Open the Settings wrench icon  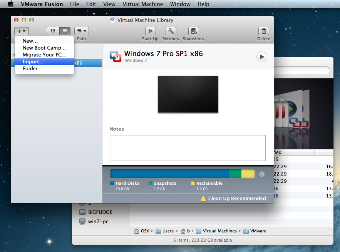click(x=171, y=31)
